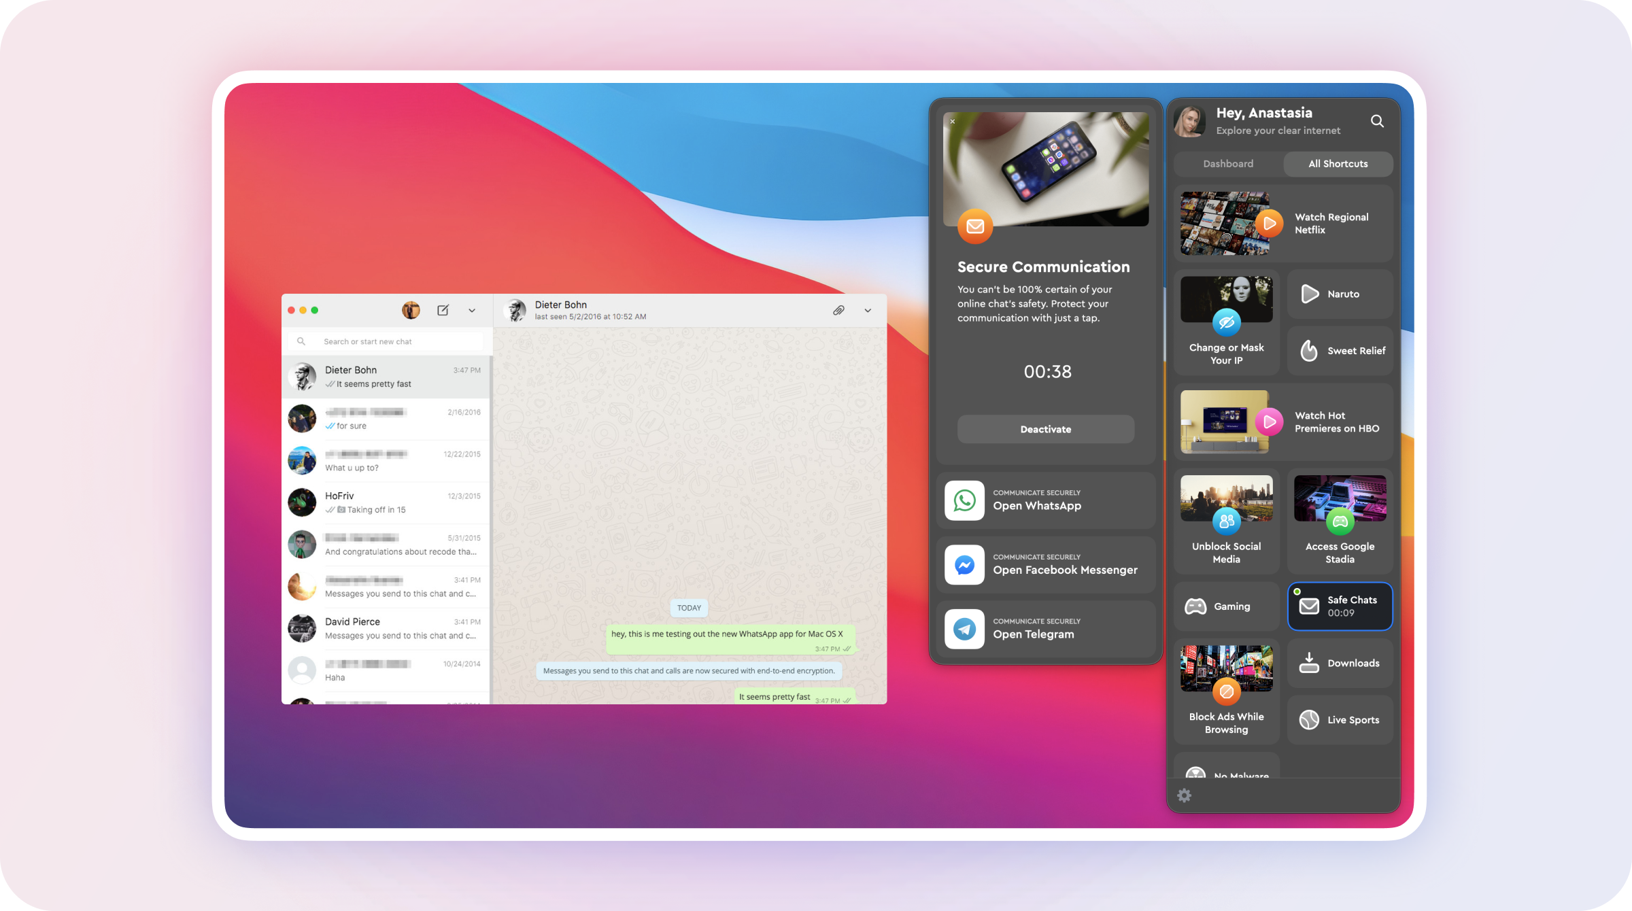This screenshot has width=1632, height=911.
Task: Switch to the All Shortcuts tab
Action: pyautogui.click(x=1338, y=164)
